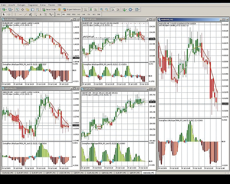Set timeframe to MN

(x=99, y=14)
